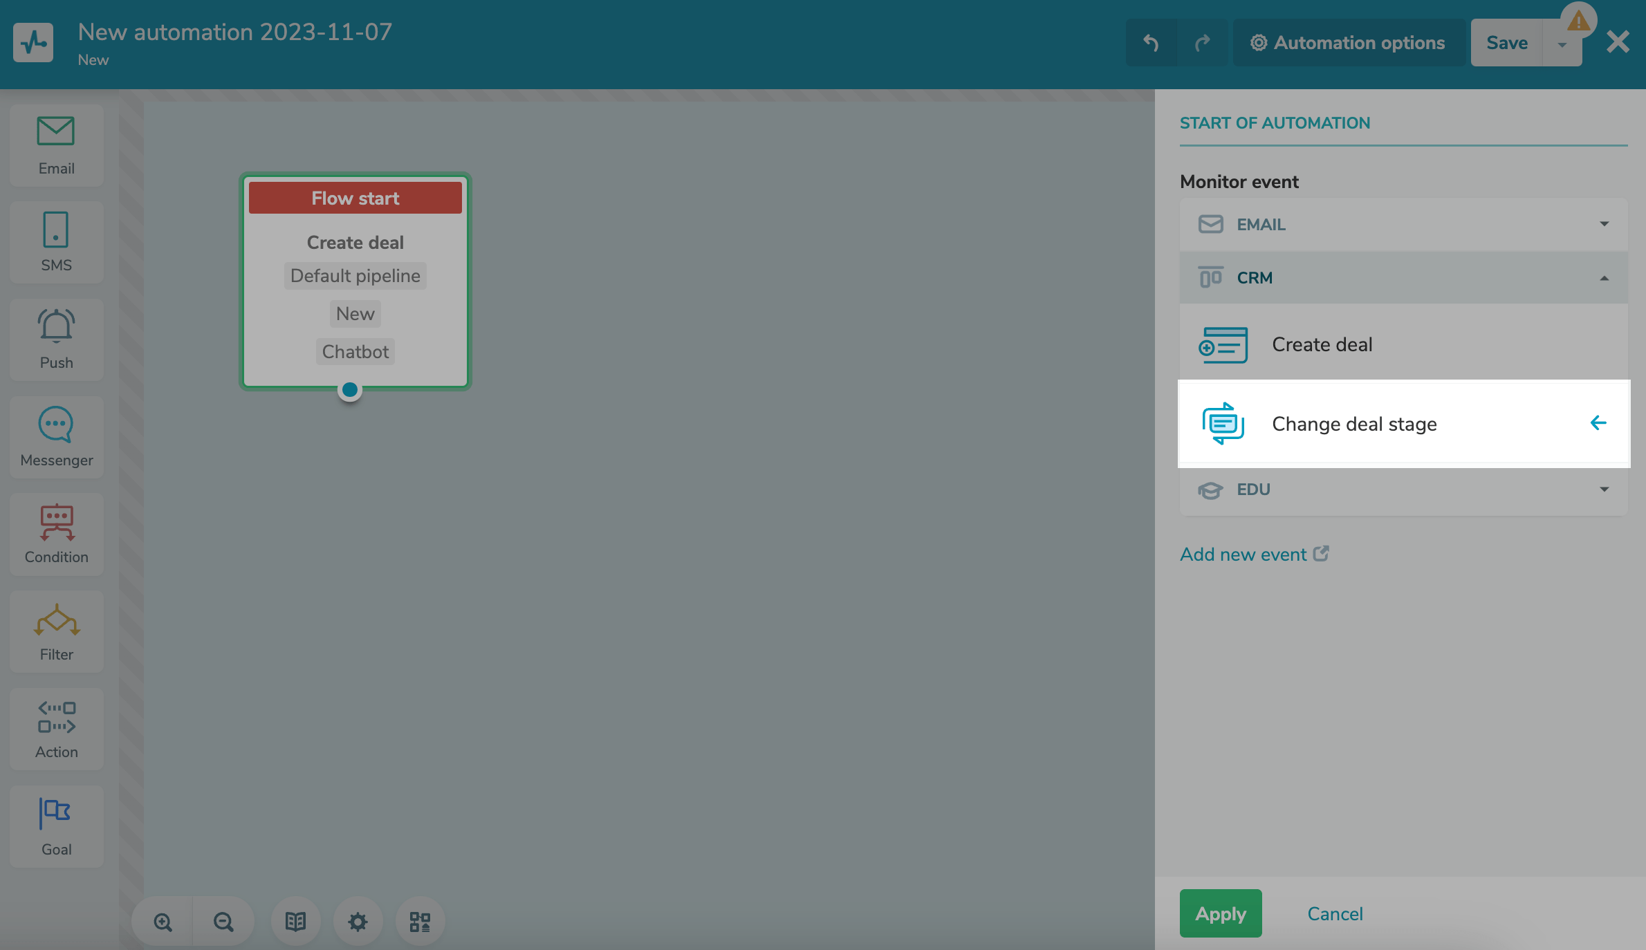Image resolution: width=1646 pixels, height=950 pixels.
Task: Pick the Goal flag block
Action: tap(56, 826)
